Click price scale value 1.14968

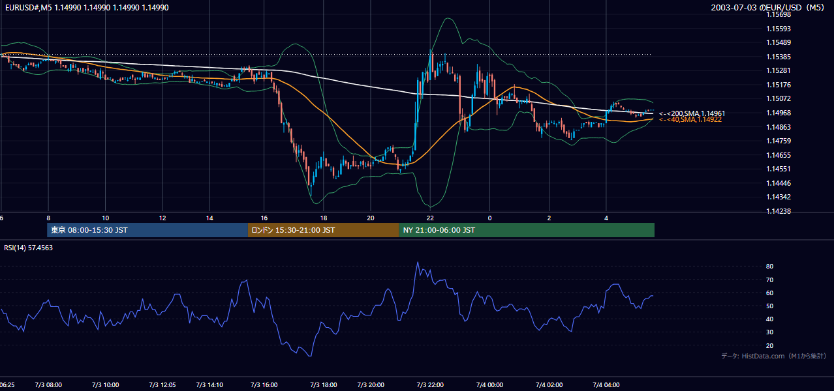[779, 113]
